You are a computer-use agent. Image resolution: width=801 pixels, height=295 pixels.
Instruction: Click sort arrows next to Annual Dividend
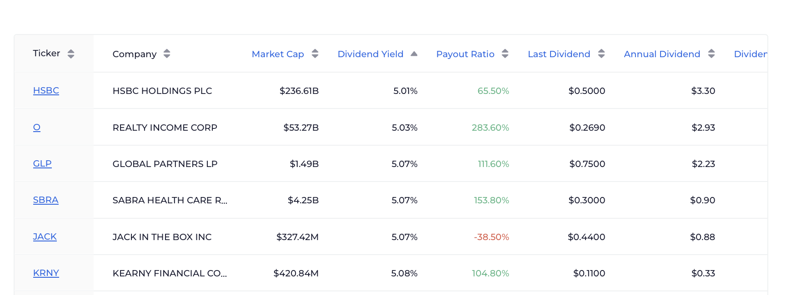[711, 54]
